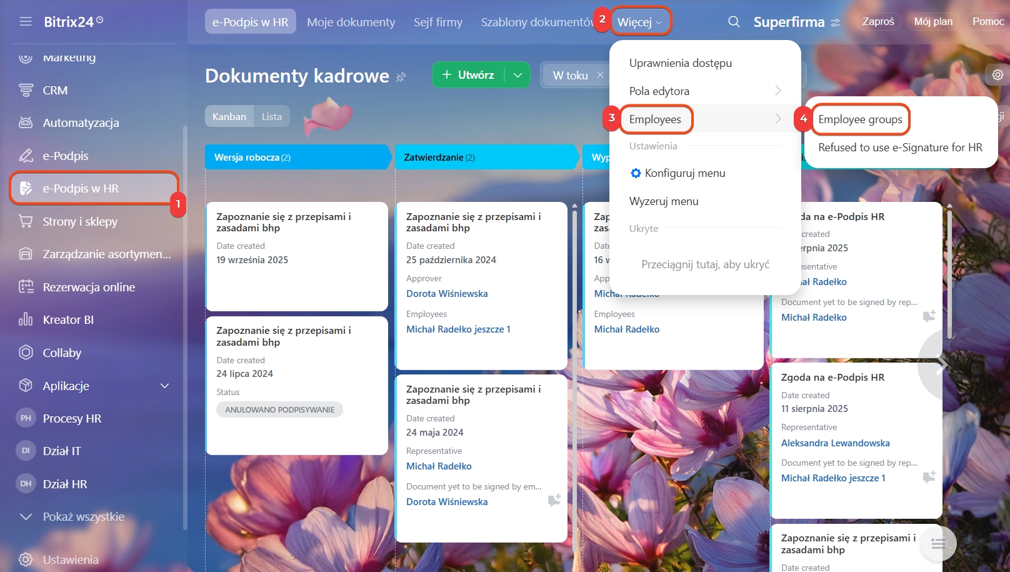Toggle the hamburger sidebar menu

(26, 22)
